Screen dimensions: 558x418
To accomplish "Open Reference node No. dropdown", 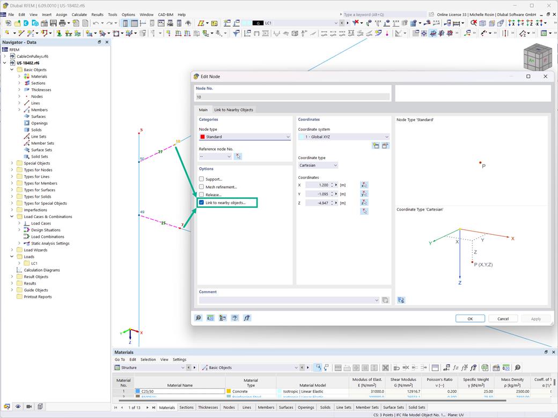I will coord(215,156).
